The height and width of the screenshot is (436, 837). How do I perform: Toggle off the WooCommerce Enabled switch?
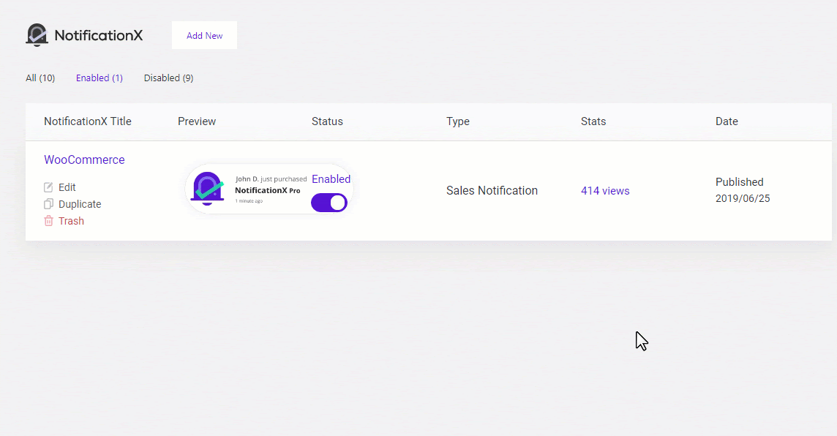(329, 203)
